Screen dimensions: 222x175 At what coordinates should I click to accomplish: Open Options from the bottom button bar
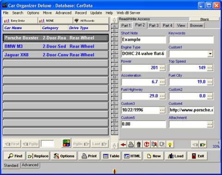[x=64, y=156]
